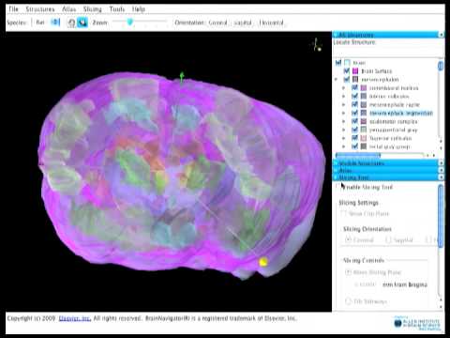The image size is (450, 338).
Task: Click the All Structures panel corner button
Action: click(x=442, y=35)
